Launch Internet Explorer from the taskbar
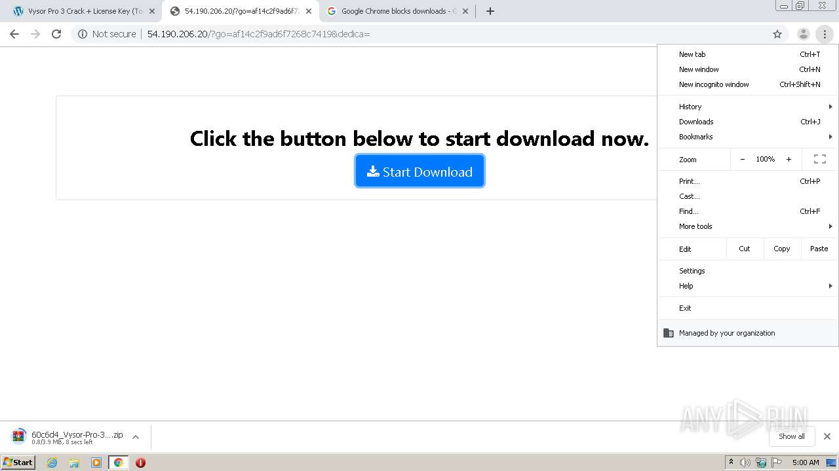The width and height of the screenshot is (839, 471). point(52,462)
